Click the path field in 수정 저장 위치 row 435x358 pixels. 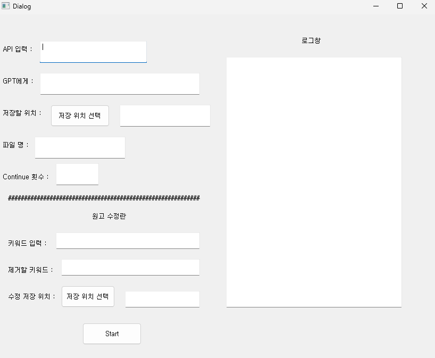coord(162,299)
